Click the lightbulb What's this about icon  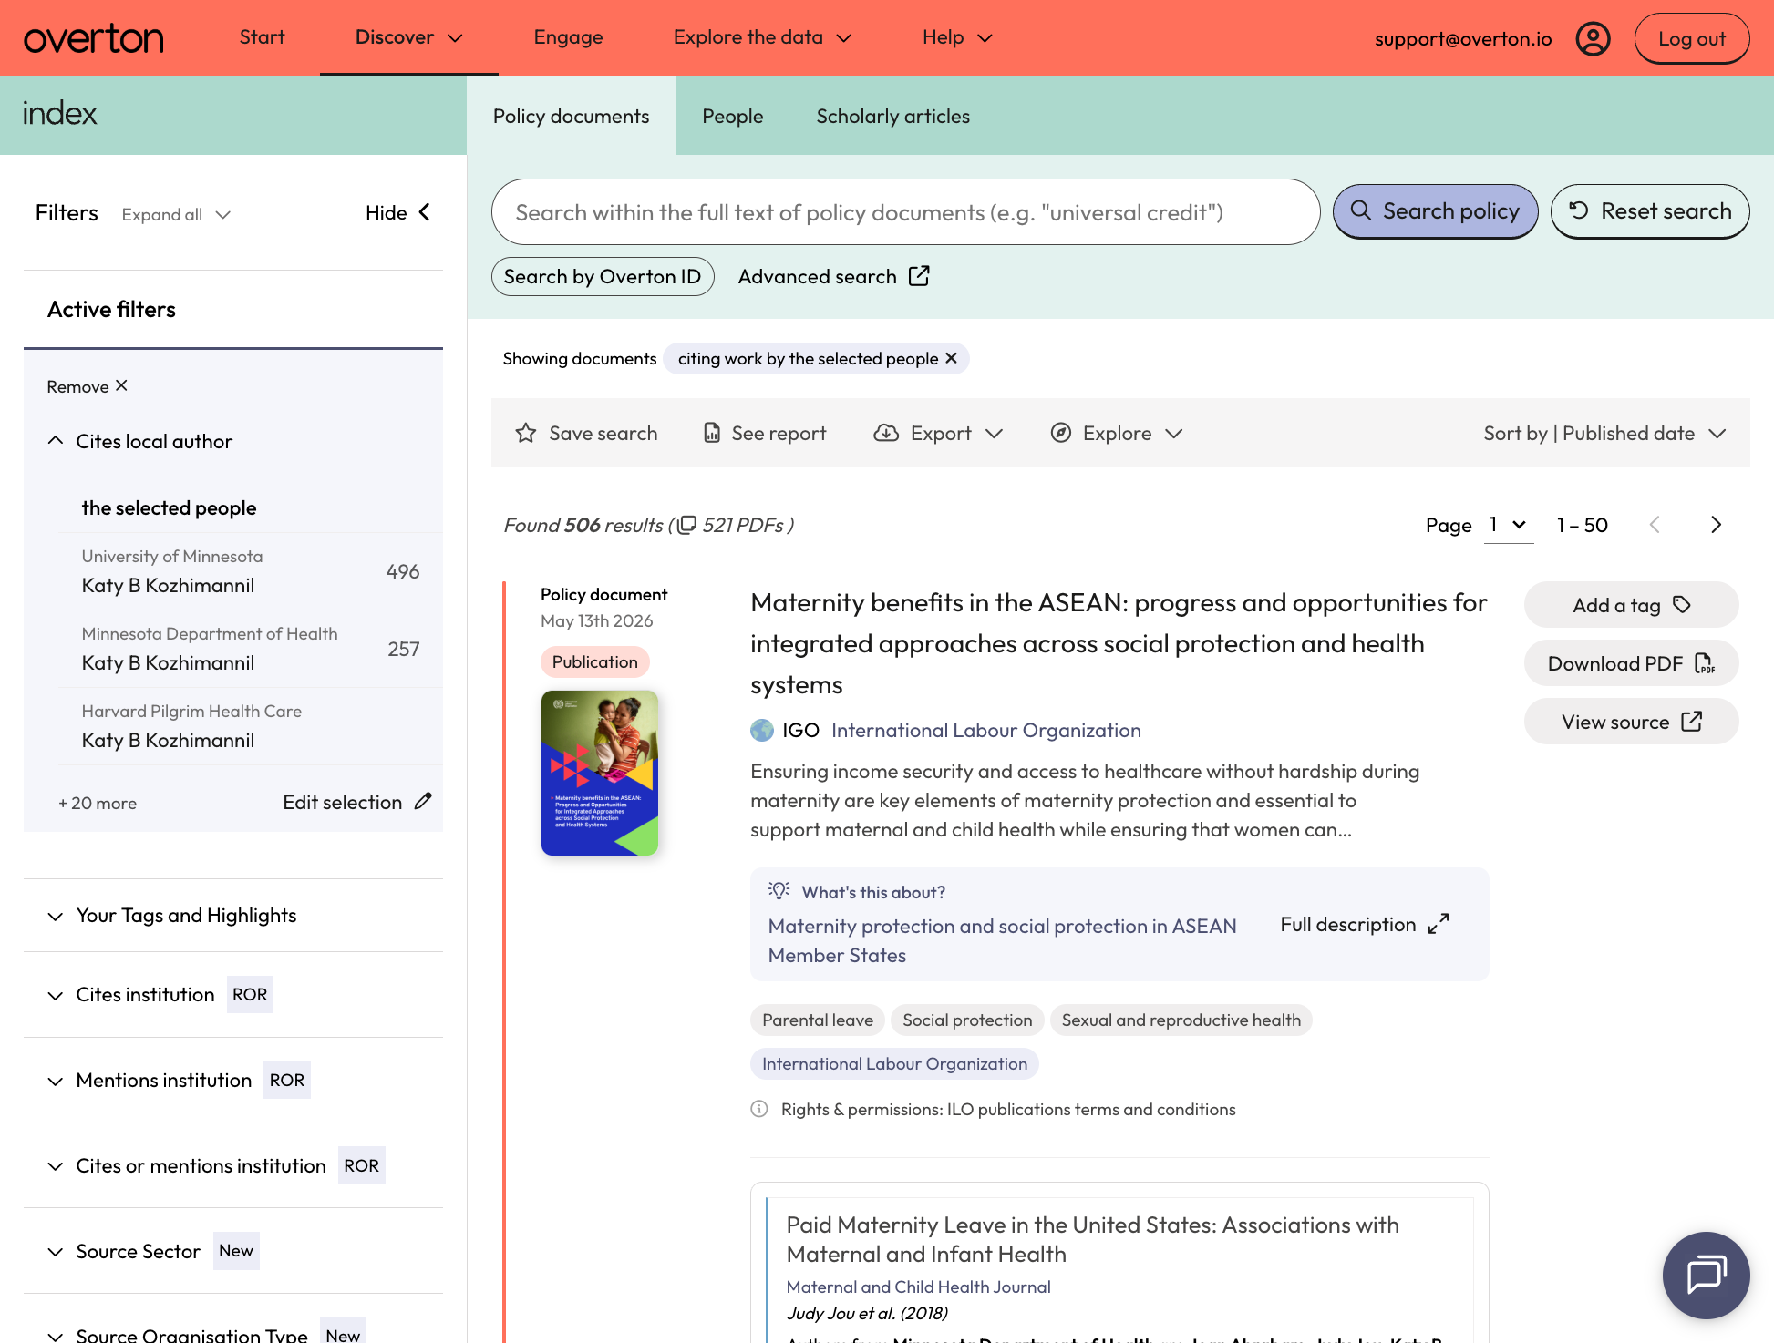click(x=779, y=890)
